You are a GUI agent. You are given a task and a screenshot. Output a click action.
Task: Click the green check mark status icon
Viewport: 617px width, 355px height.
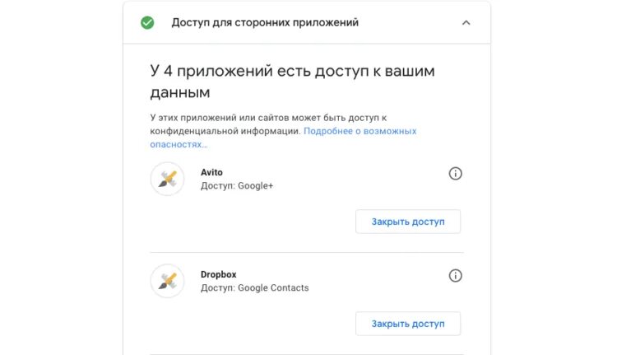point(147,23)
